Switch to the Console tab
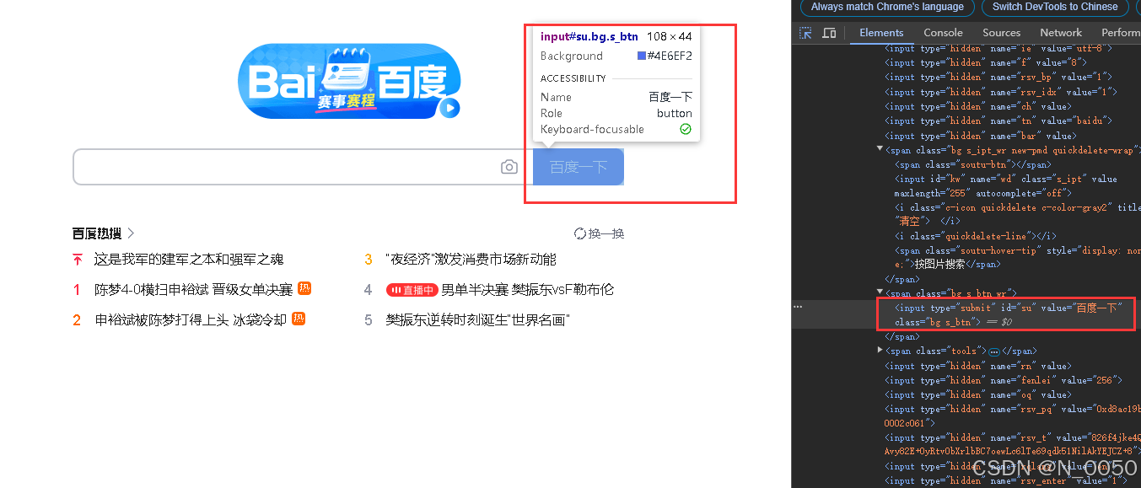 [943, 33]
